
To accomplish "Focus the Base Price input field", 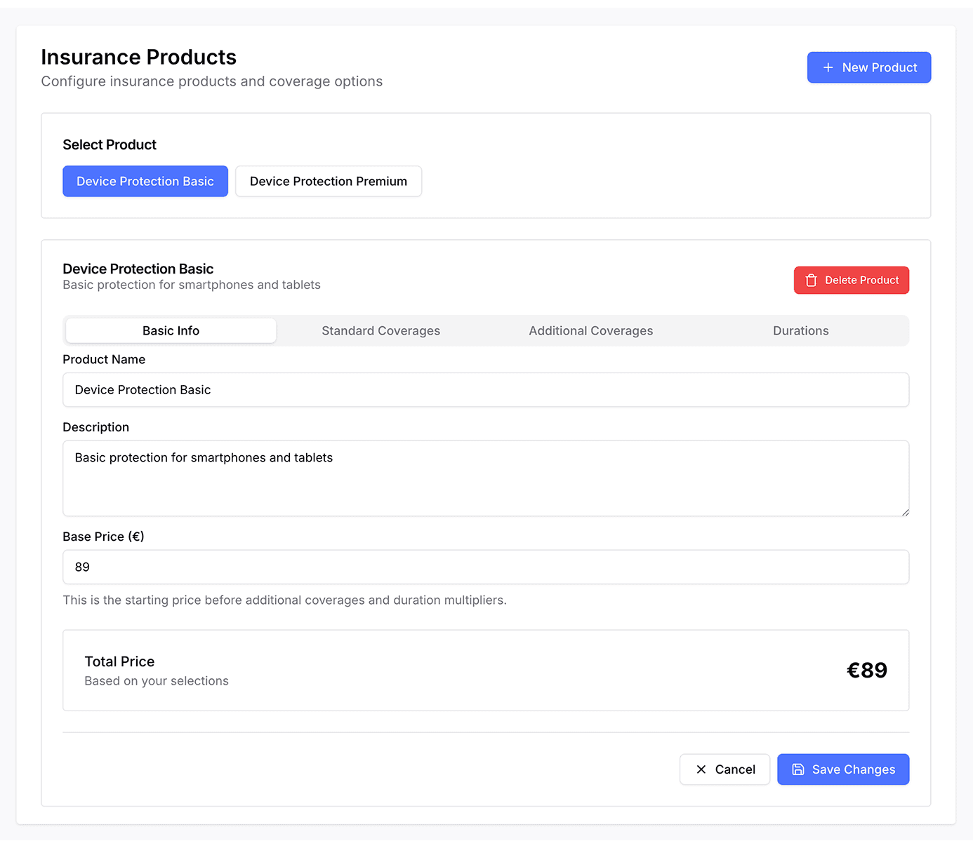I will click(486, 567).
